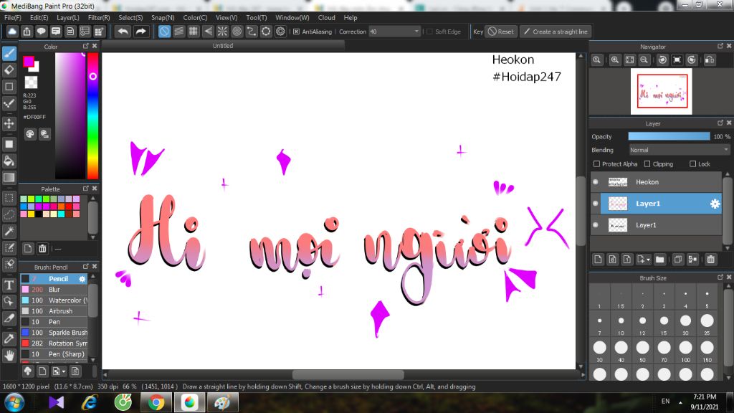Toggle the AntiAliasing checkbox

click(x=296, y=32)
